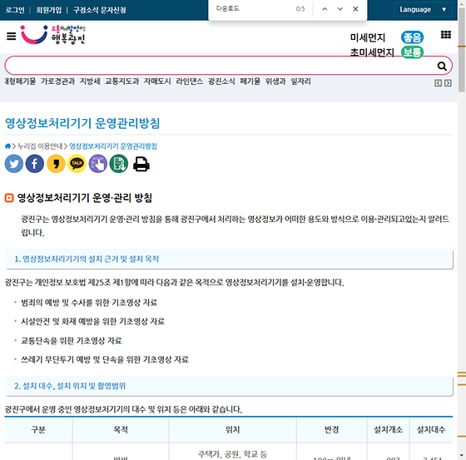Open the grid sitemap icon
The image size is (466, 460).
pyautogui.click(x=445, y=35)
